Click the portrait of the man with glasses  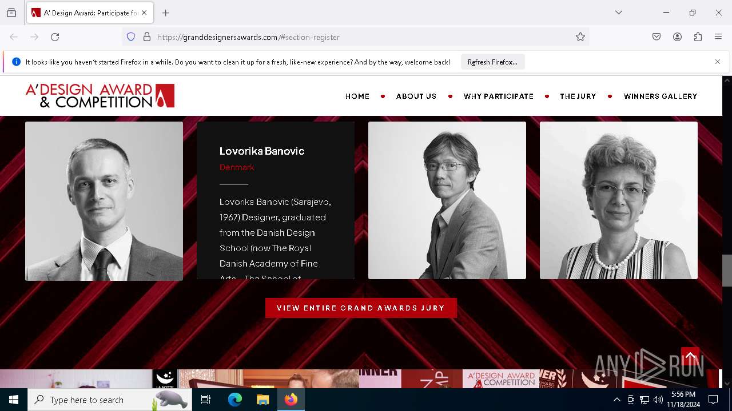447,200
